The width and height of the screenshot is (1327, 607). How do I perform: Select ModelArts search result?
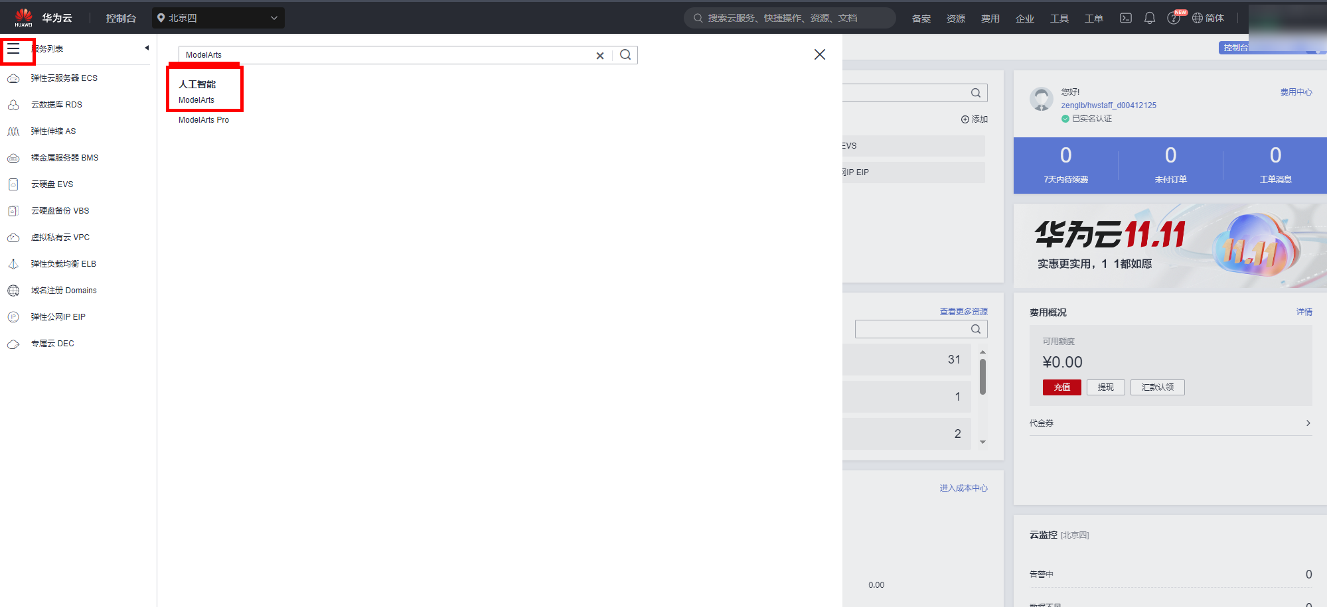(196, 100)
